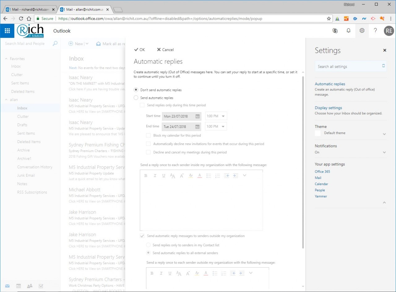The width and height of the screenshot is (396, 292).
Task: Open Office 365 app settings link
Action: (322, 171)
